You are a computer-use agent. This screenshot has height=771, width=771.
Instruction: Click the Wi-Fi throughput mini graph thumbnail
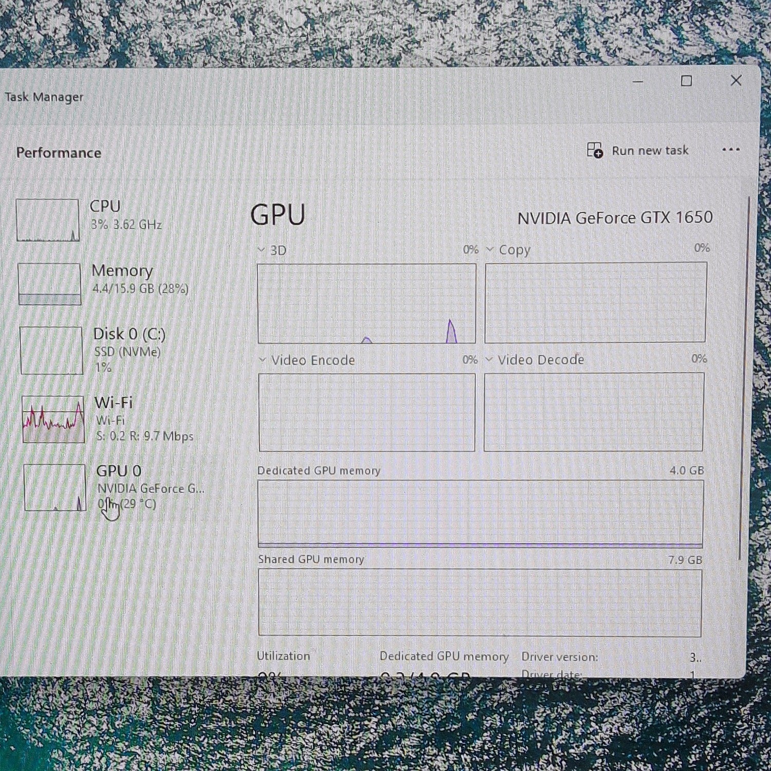tap(53, 419)
